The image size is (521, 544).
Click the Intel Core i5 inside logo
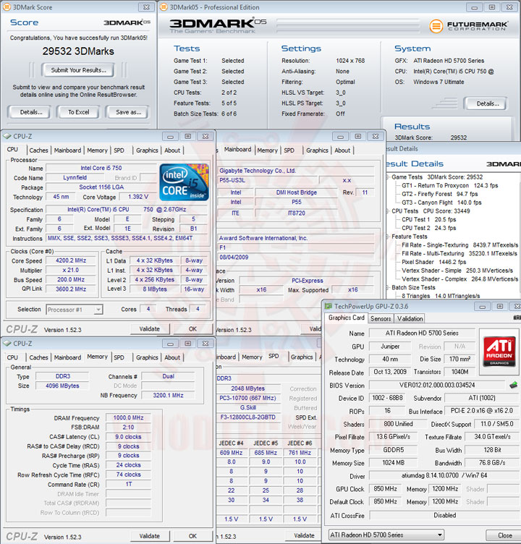pos(184,182)
